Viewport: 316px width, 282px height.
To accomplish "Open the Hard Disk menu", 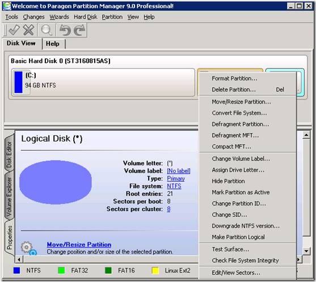I will [86, 17].
